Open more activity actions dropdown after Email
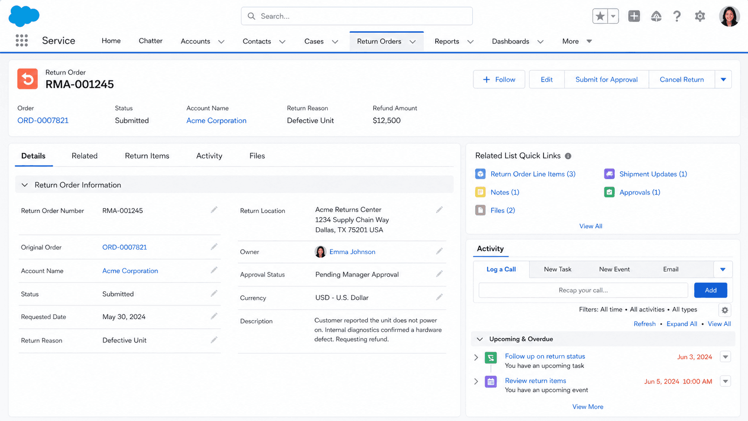This screenshot has height=421, width=748. (x=723, y=269)
